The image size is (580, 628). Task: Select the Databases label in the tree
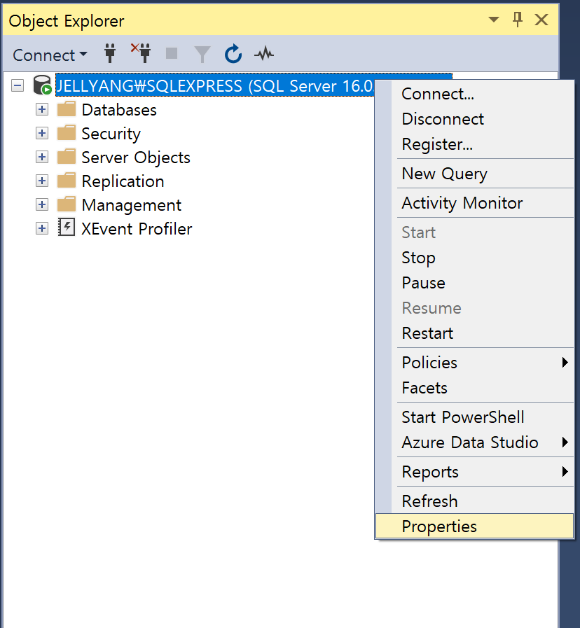[x=119, y=110]
